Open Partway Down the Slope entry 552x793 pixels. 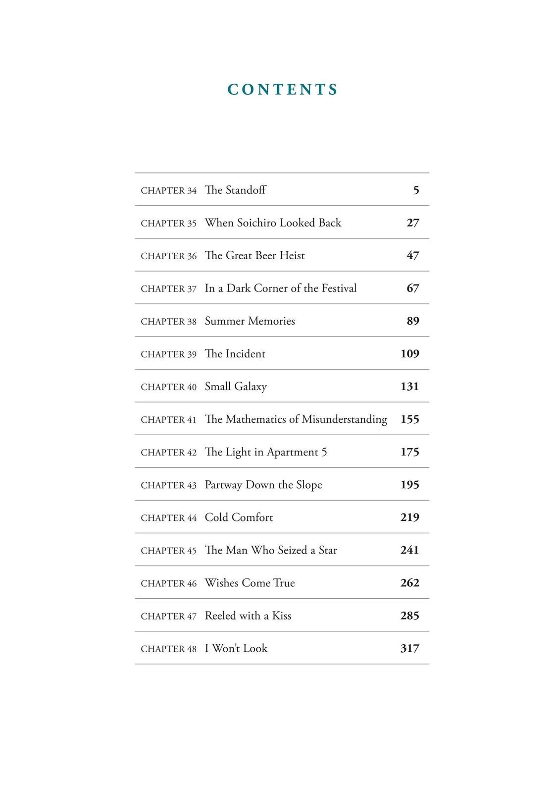tap(282, 484)
